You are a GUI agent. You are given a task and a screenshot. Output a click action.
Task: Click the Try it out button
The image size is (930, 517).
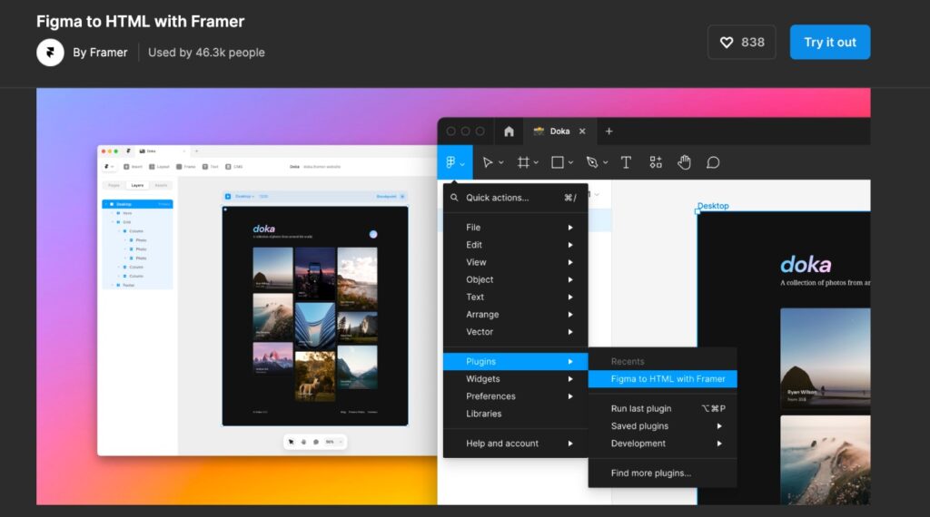[830, 42]
